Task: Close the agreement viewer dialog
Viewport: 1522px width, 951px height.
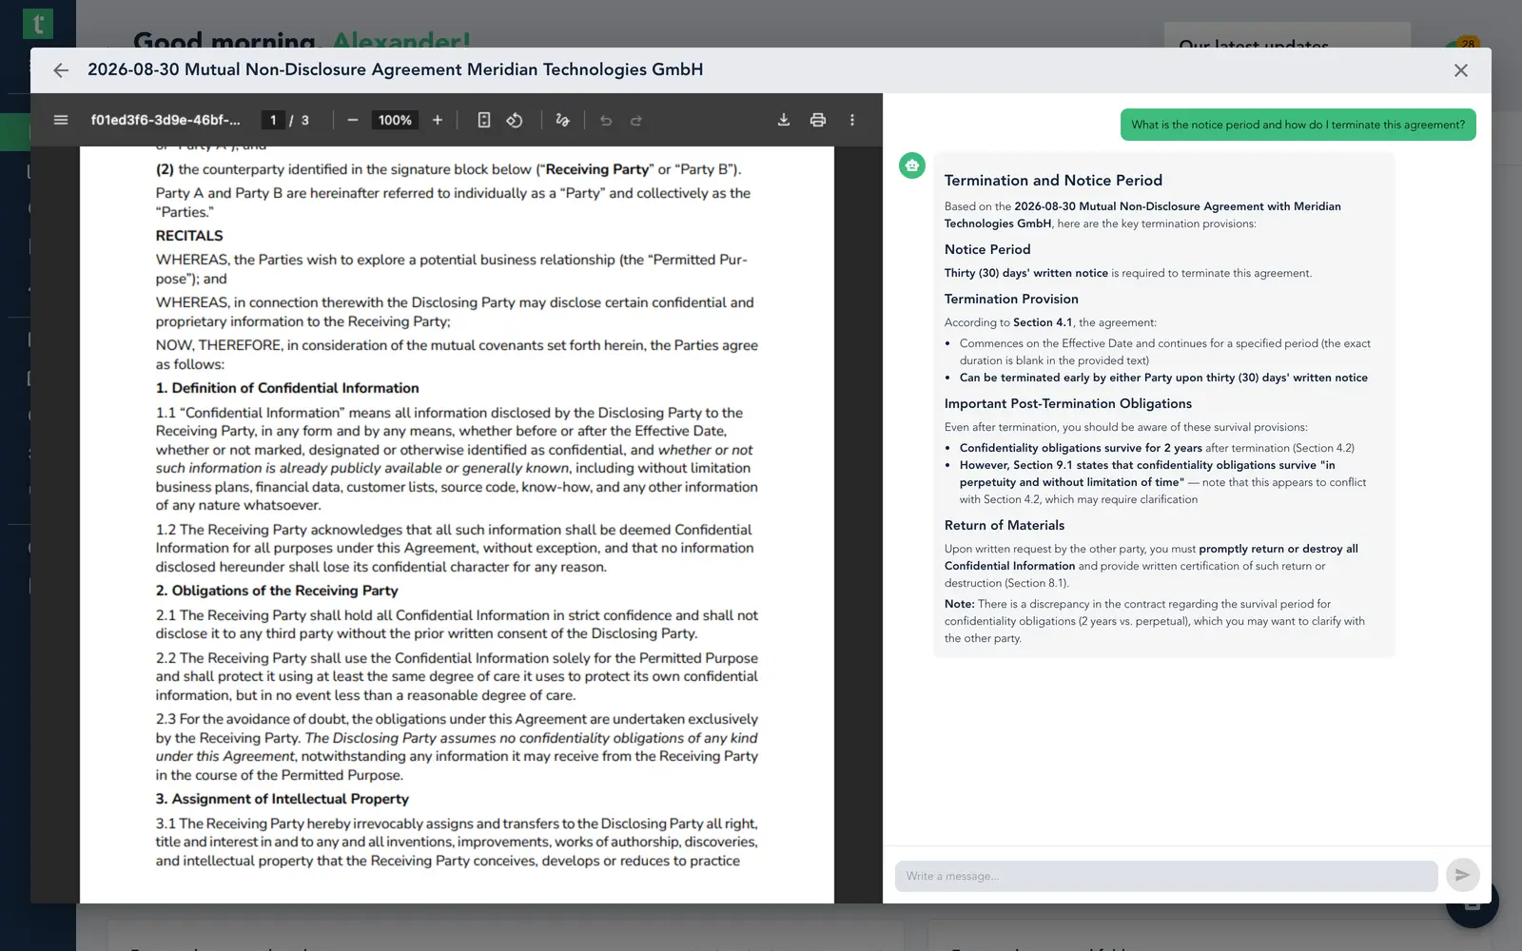Action: pos(1461,70)
